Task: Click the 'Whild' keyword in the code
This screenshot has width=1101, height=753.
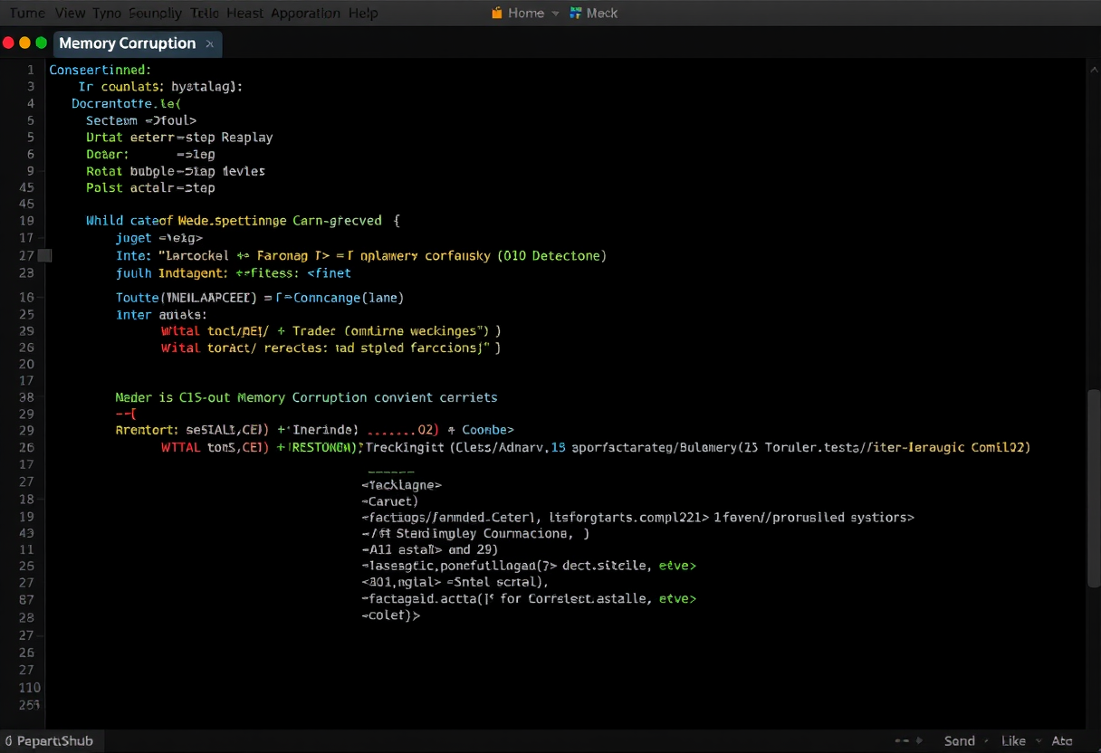Action: (104, 221)
